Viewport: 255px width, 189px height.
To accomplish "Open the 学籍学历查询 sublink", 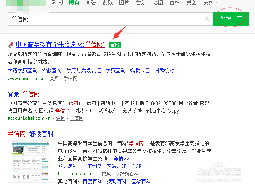I will pyautogui.click(x=22, y=70).
